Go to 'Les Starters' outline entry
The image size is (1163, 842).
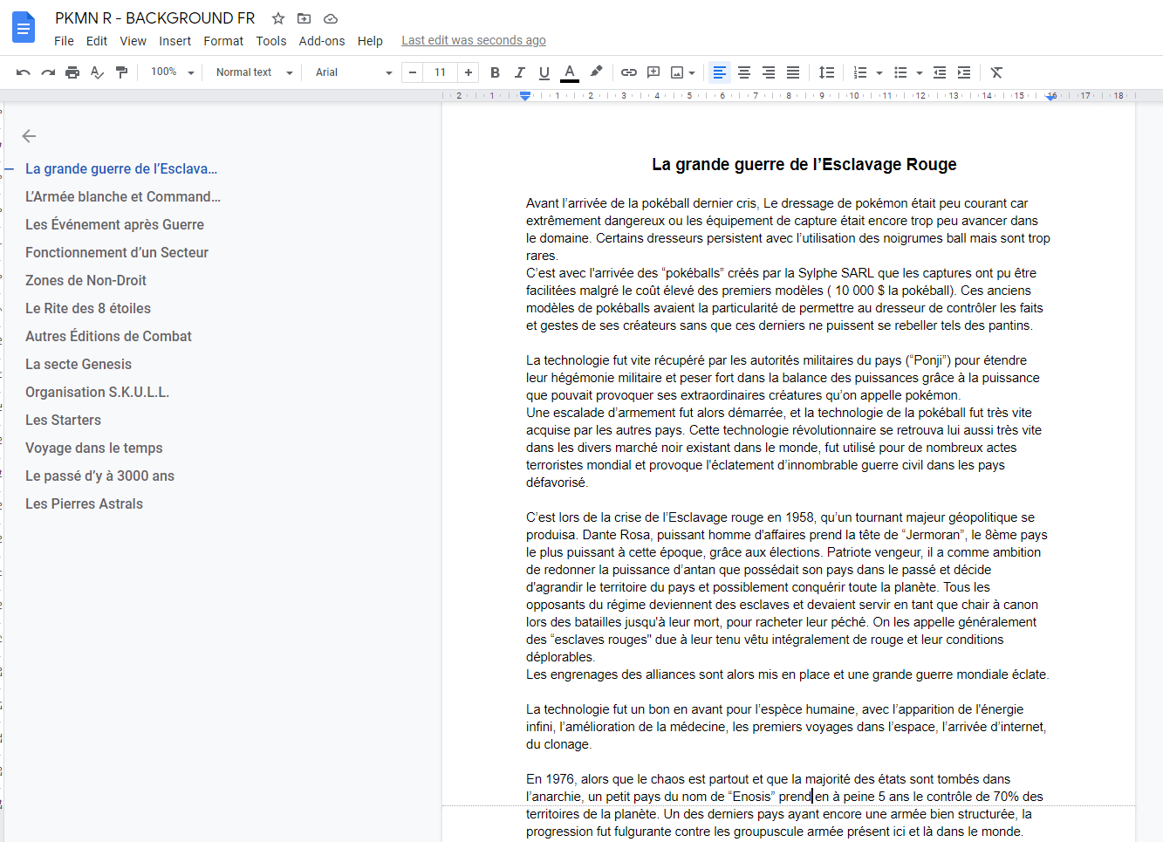[63, 420]
